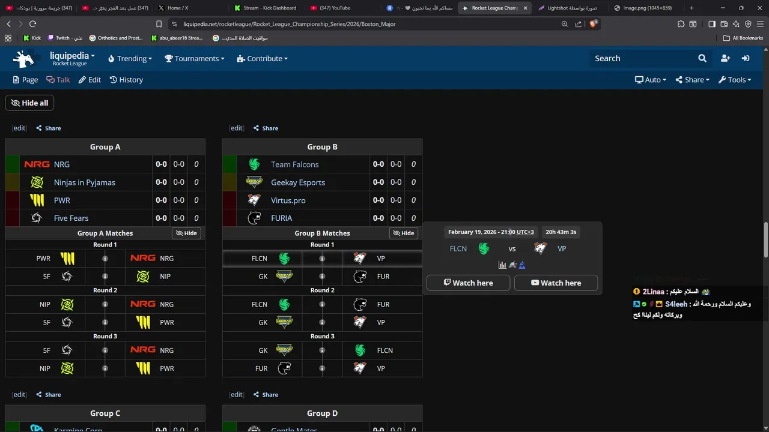Expand the liquipedia Rocket League wiki dropdown
The width and height of the screenshot is (769, 432).
coord(72,58)
